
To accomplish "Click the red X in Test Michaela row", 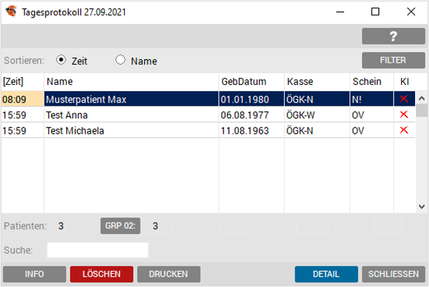I will (x=403, y=130).
